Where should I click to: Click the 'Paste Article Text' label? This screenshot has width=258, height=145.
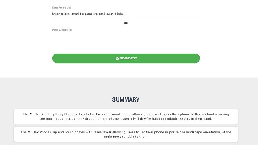[x=62, y=30]
